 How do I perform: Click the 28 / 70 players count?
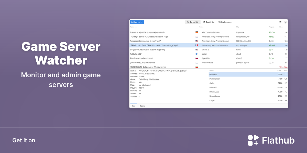click(272, 32)
